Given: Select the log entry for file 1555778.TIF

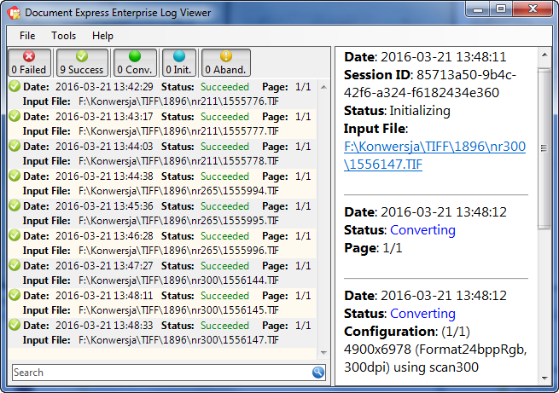Looking at the screenshot, I should [x=162, y=153].
